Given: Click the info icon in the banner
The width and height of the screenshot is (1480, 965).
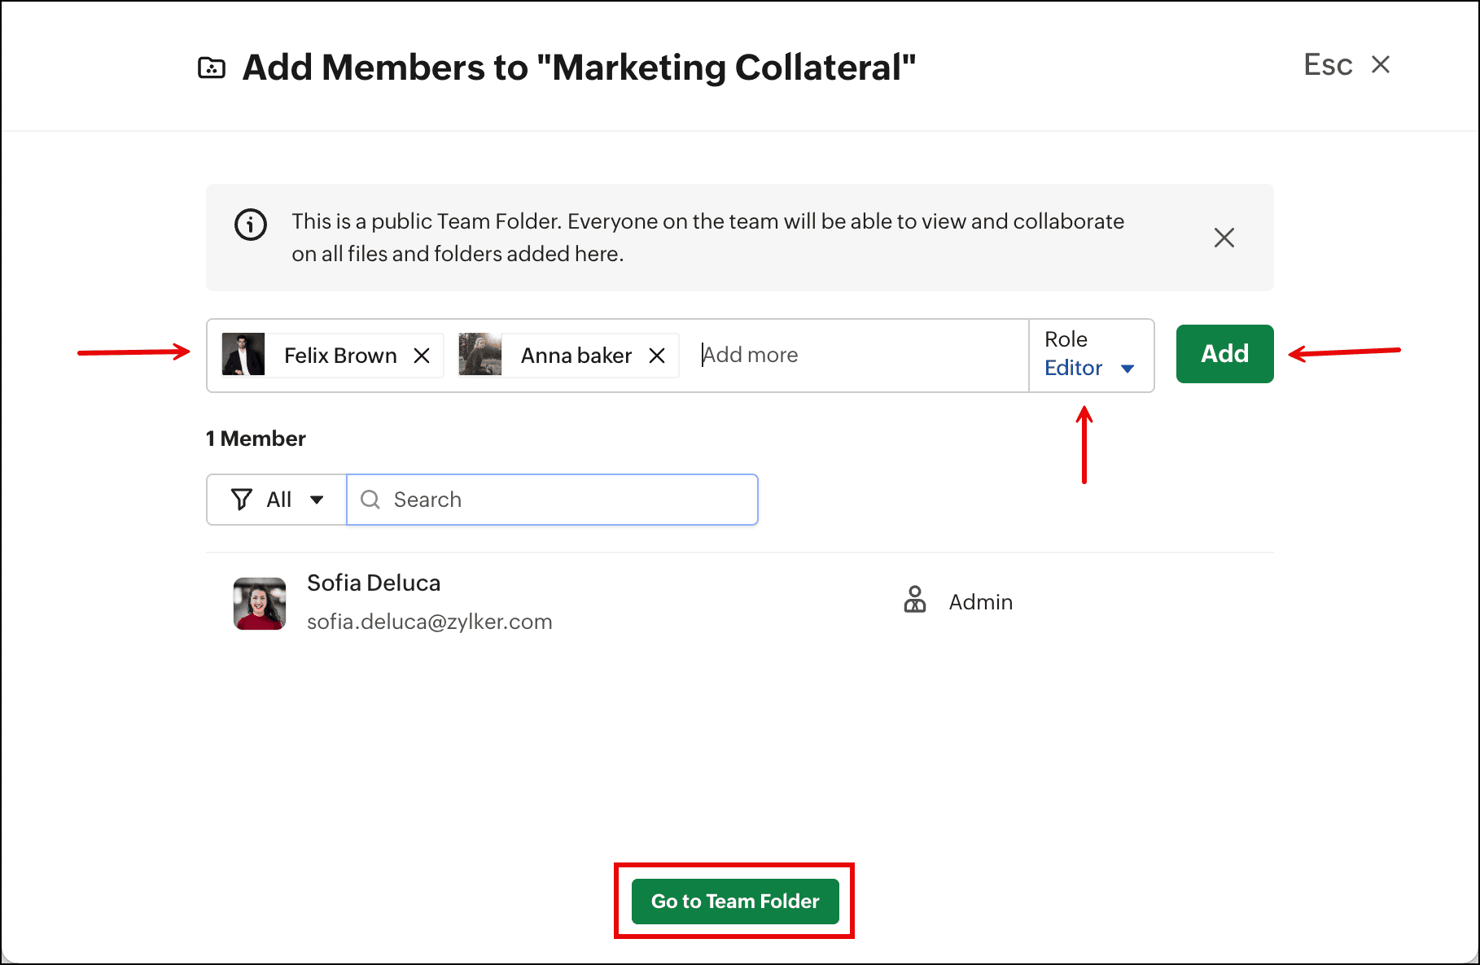Looking at the screenshot, I should tap(251, 225).
